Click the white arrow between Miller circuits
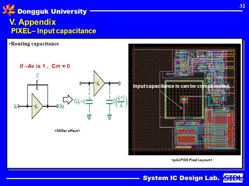This screenshot has height=186, width=249. tap(68, 100)
